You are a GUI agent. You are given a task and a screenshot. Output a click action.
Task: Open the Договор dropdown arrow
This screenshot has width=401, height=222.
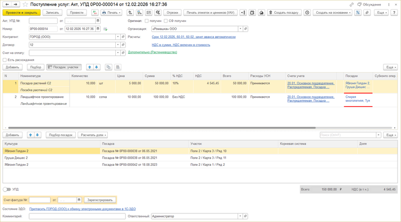[x=118, y=45]
